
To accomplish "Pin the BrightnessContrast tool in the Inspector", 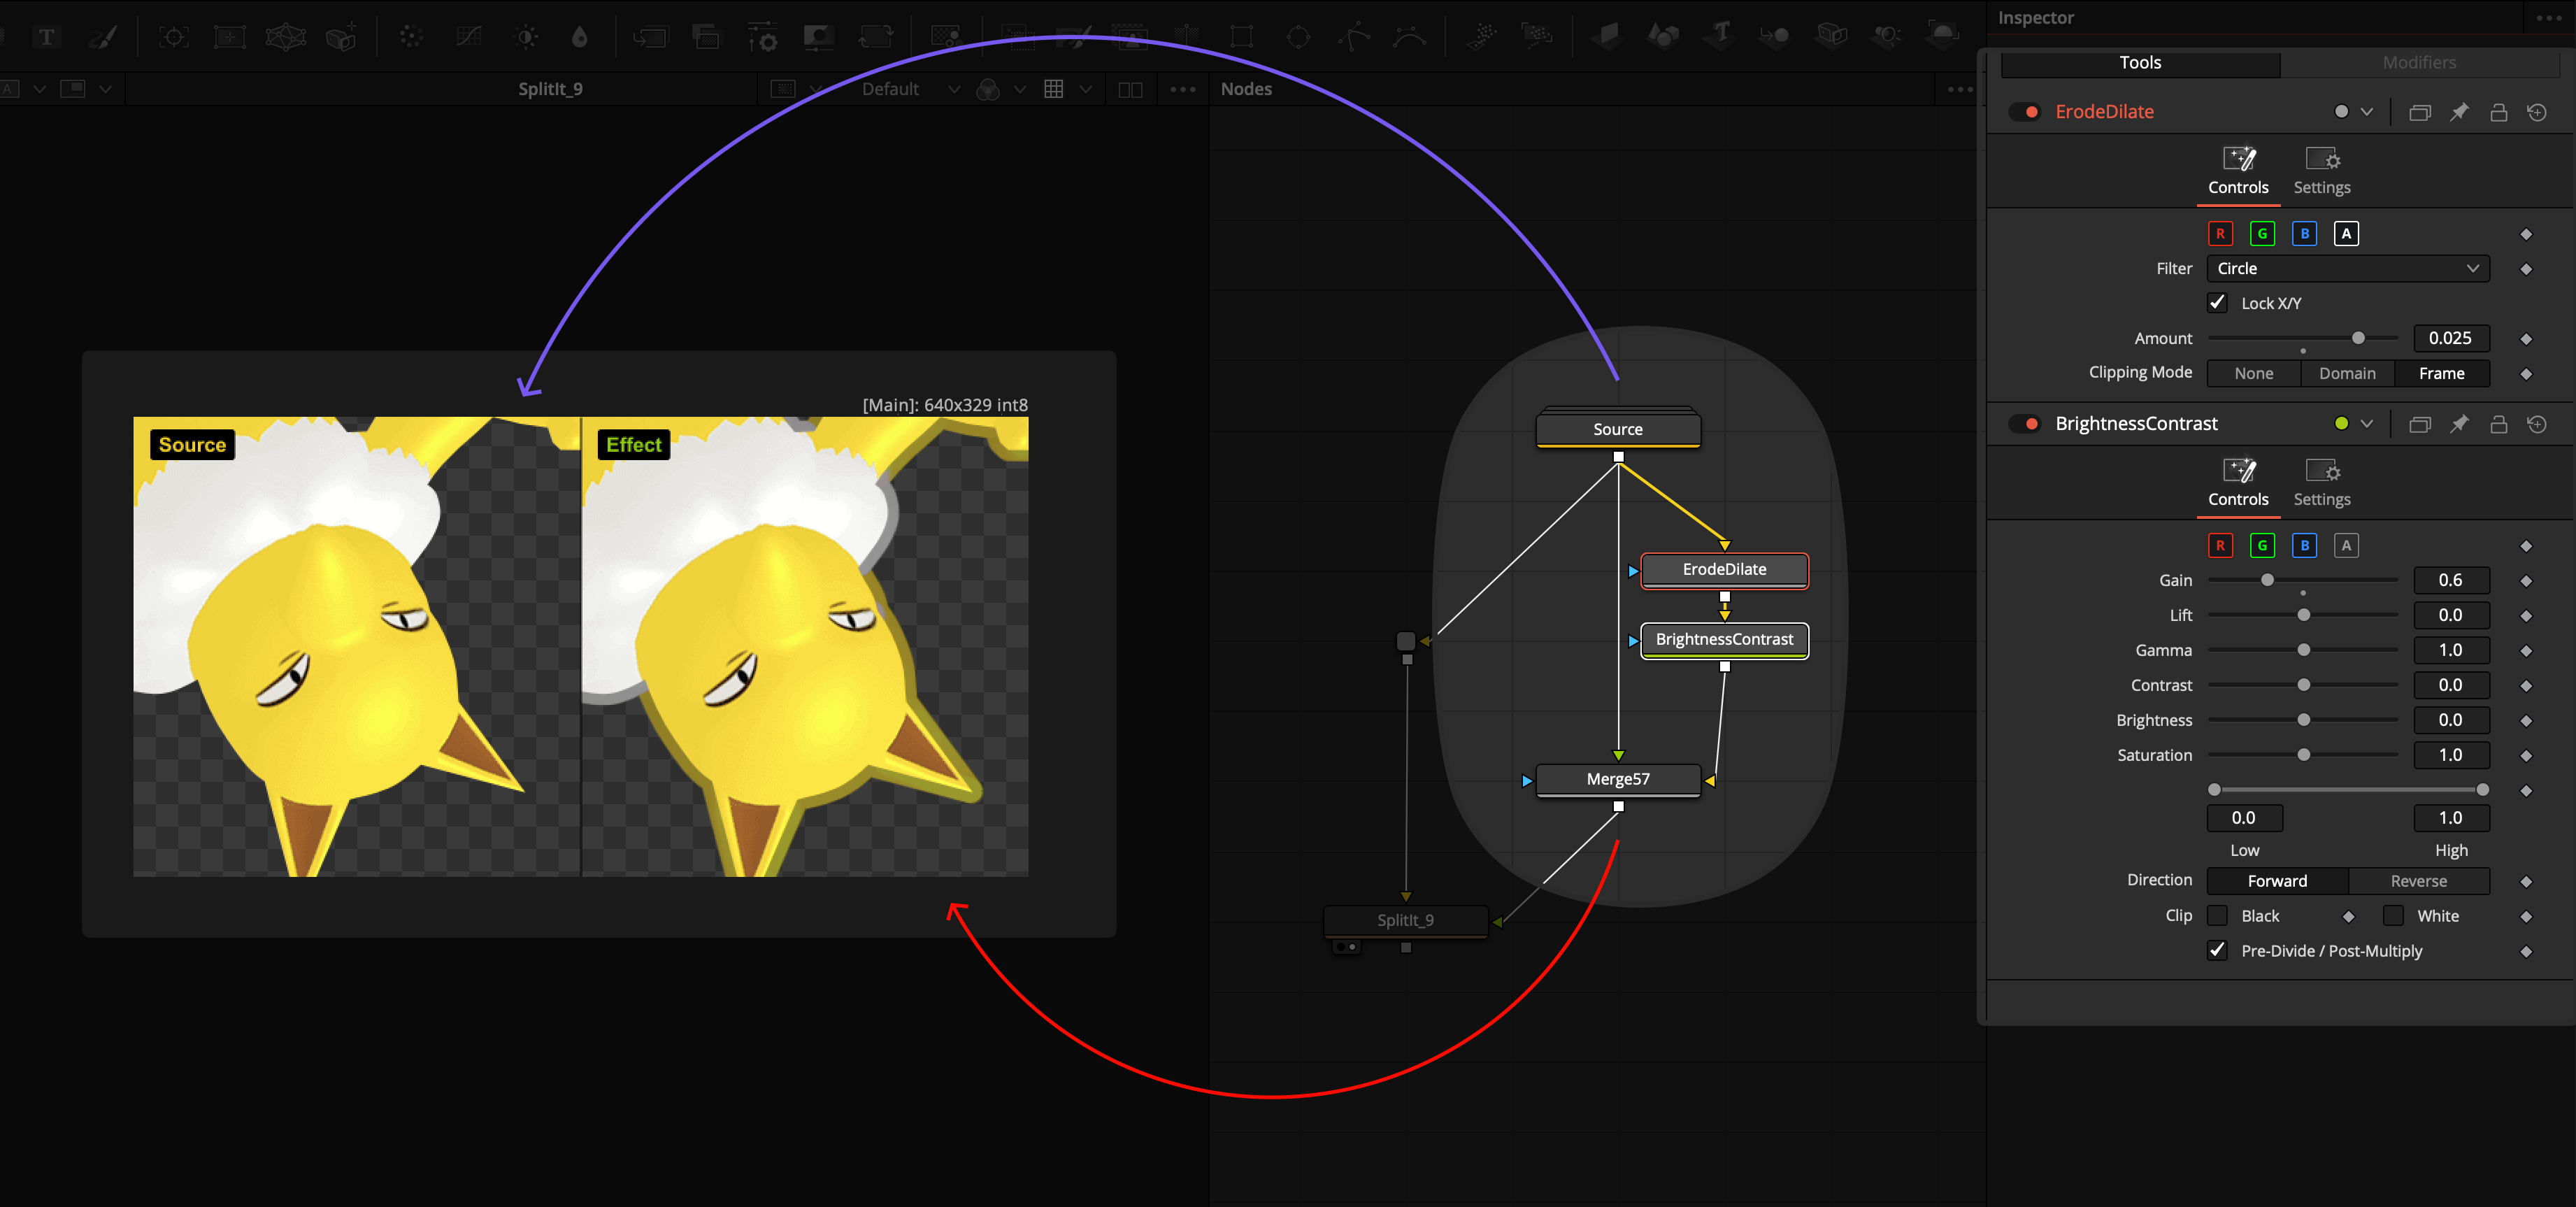I will (2459, 424).
